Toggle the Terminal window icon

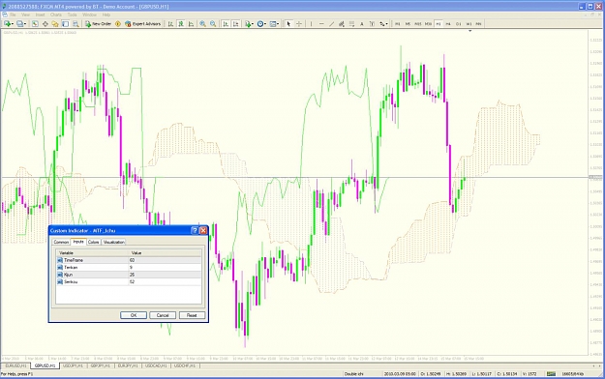tap(65, 24)
